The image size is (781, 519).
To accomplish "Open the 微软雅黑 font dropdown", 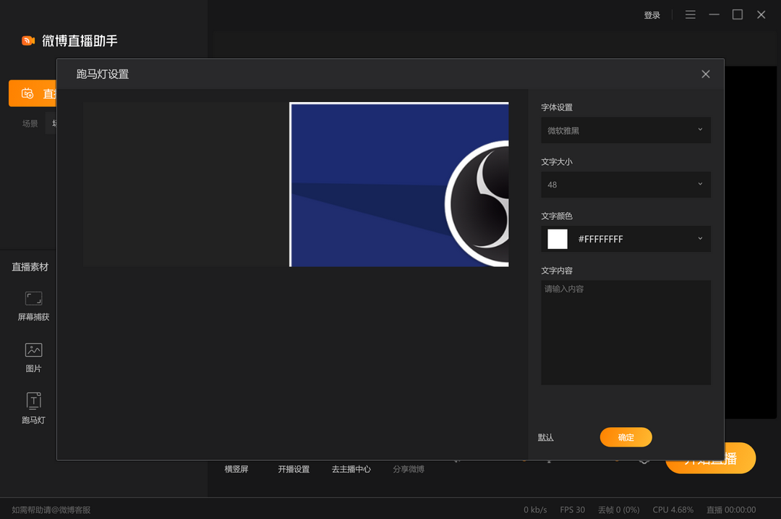I will pyautogui.click(x=626, y=130).
